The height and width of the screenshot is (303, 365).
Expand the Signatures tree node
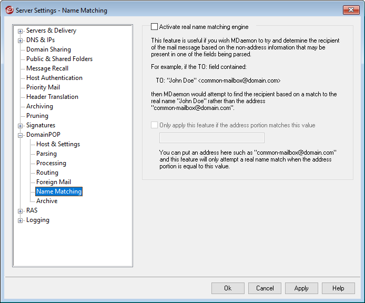click(21, 125)
